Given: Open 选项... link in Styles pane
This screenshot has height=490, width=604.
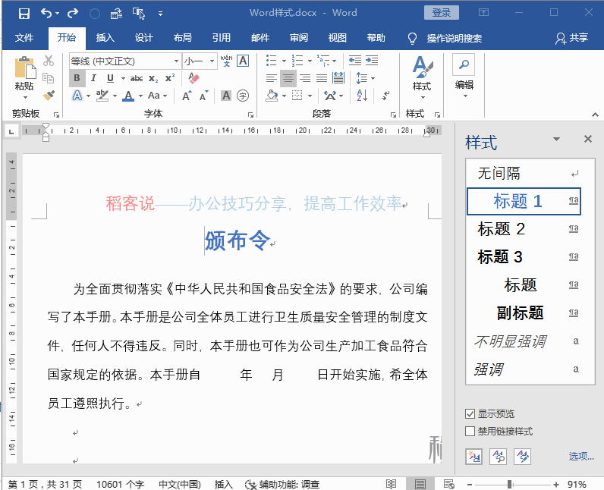Looking at the screenshot, I should [581, 457].
